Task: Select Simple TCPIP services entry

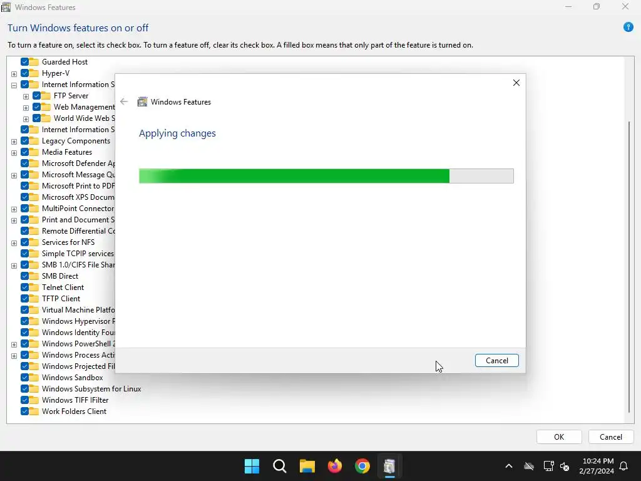Action: pos(78,254)
